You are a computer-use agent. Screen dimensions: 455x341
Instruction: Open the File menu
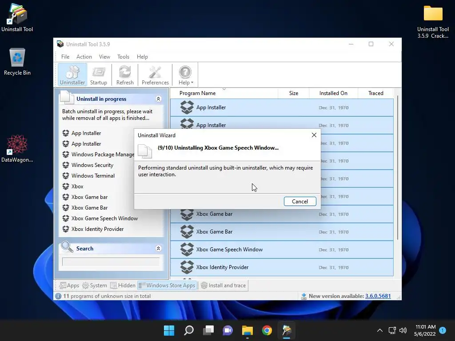65,57
